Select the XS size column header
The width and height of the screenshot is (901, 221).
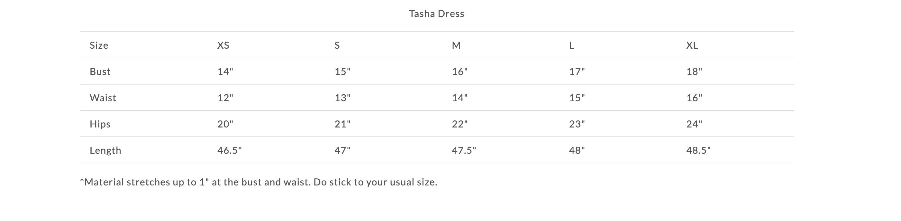[223, 45]
